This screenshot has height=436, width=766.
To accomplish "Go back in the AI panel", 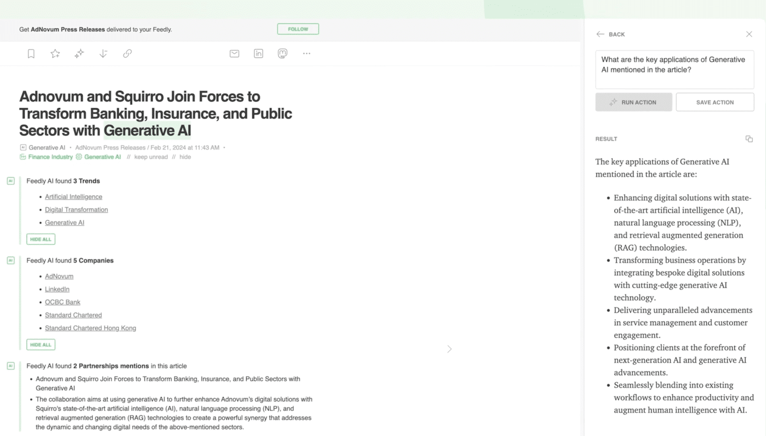I will click(611, 34).
